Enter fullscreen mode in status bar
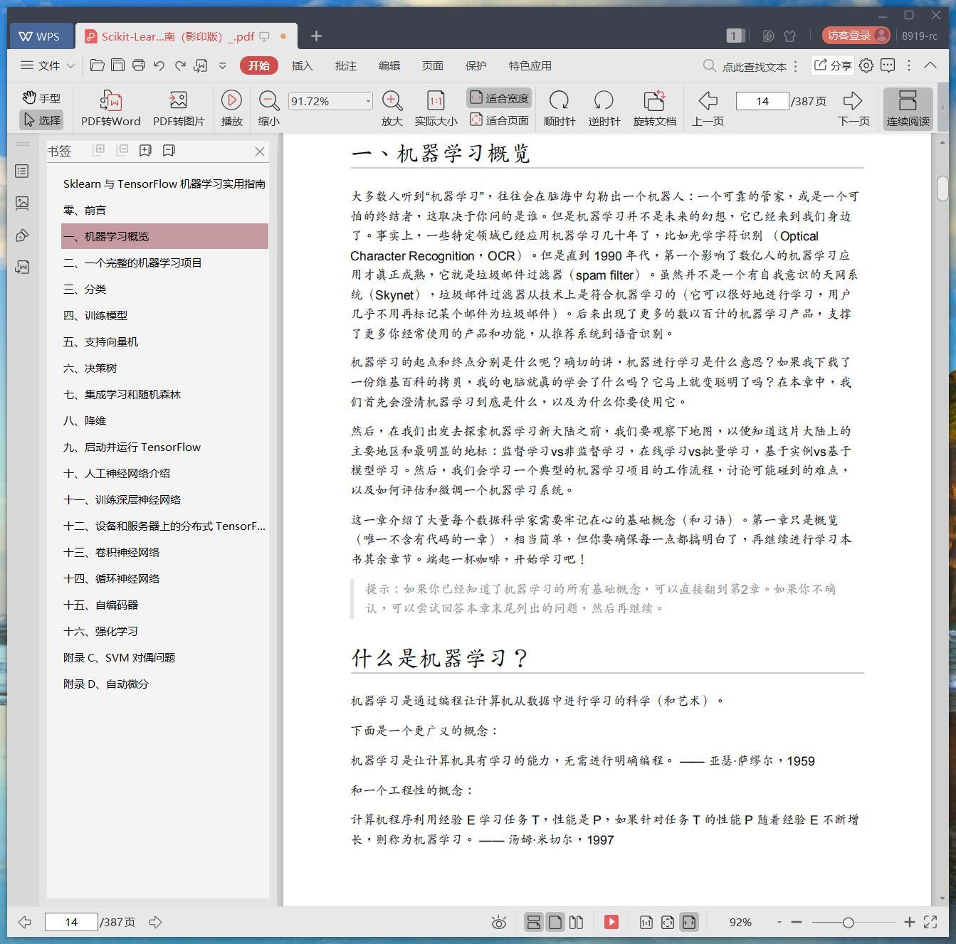Viewport: 956px width, 944px height. (930, 922)
